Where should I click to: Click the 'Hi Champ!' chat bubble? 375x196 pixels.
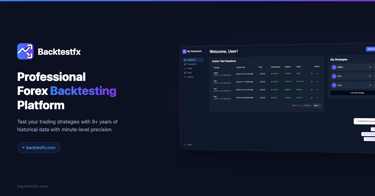tap(364, 121)
